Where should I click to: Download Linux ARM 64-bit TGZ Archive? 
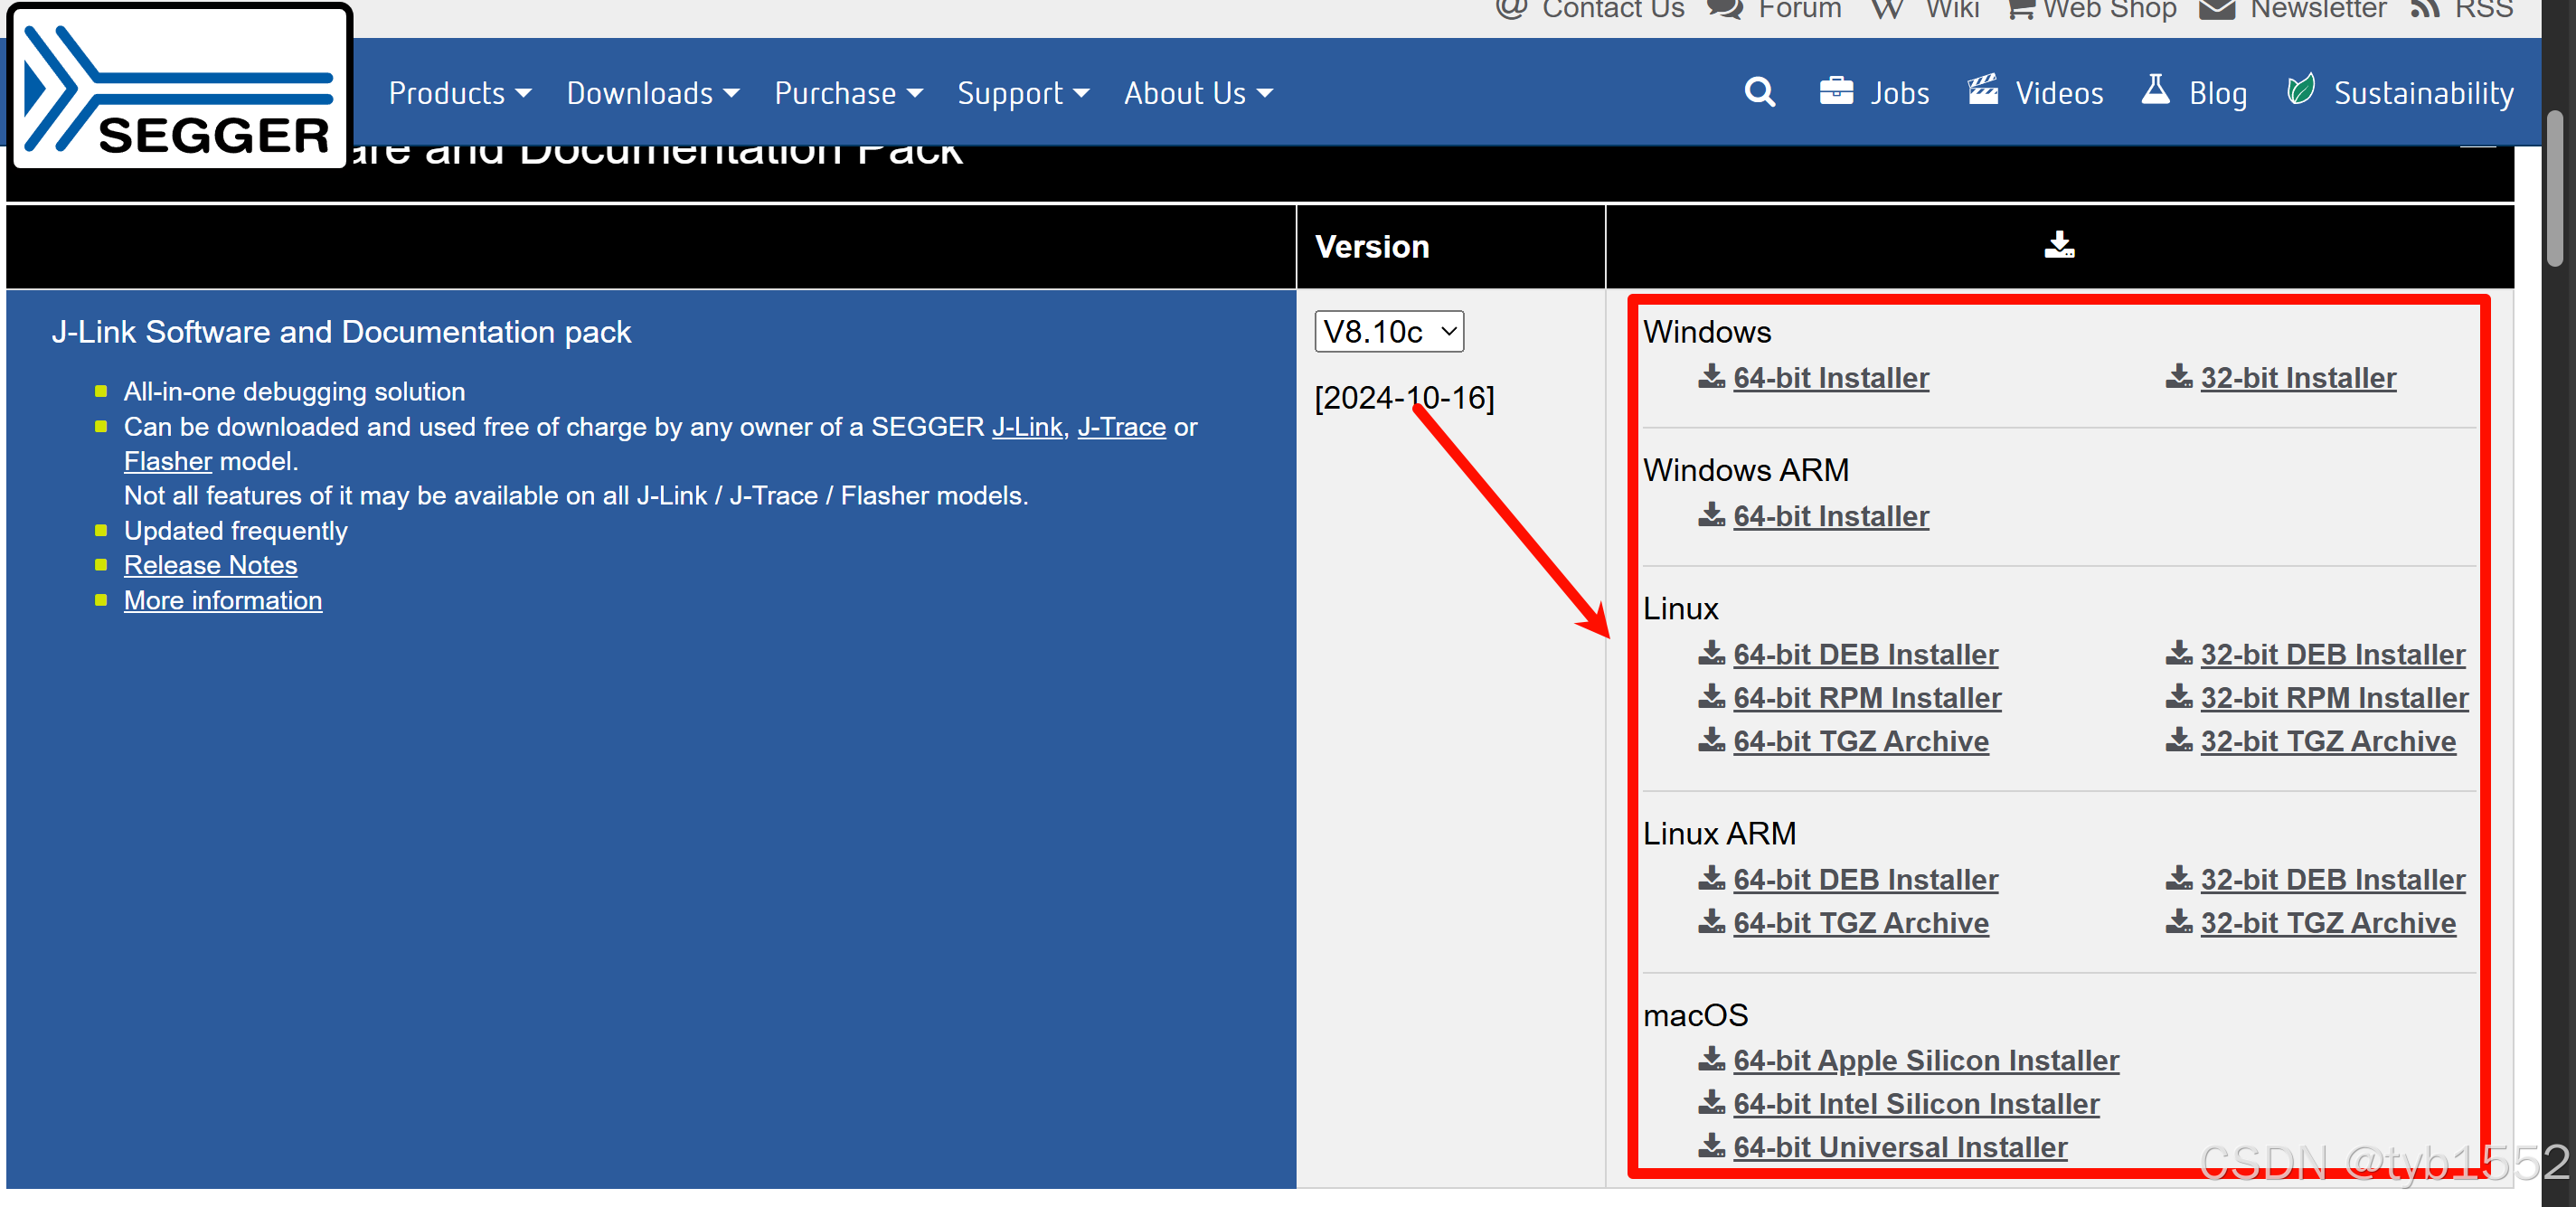point(1861,923)
